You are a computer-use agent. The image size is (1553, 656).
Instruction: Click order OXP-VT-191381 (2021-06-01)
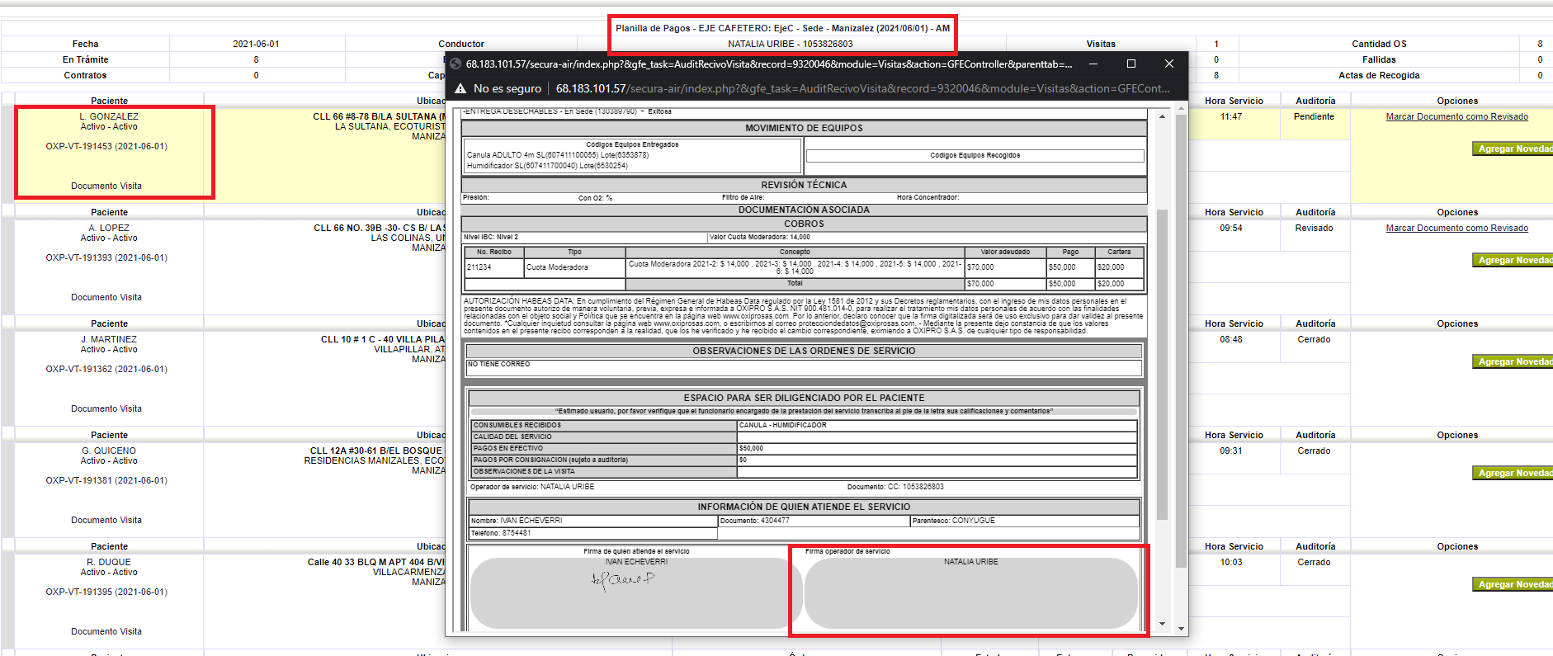coord(106,480)
